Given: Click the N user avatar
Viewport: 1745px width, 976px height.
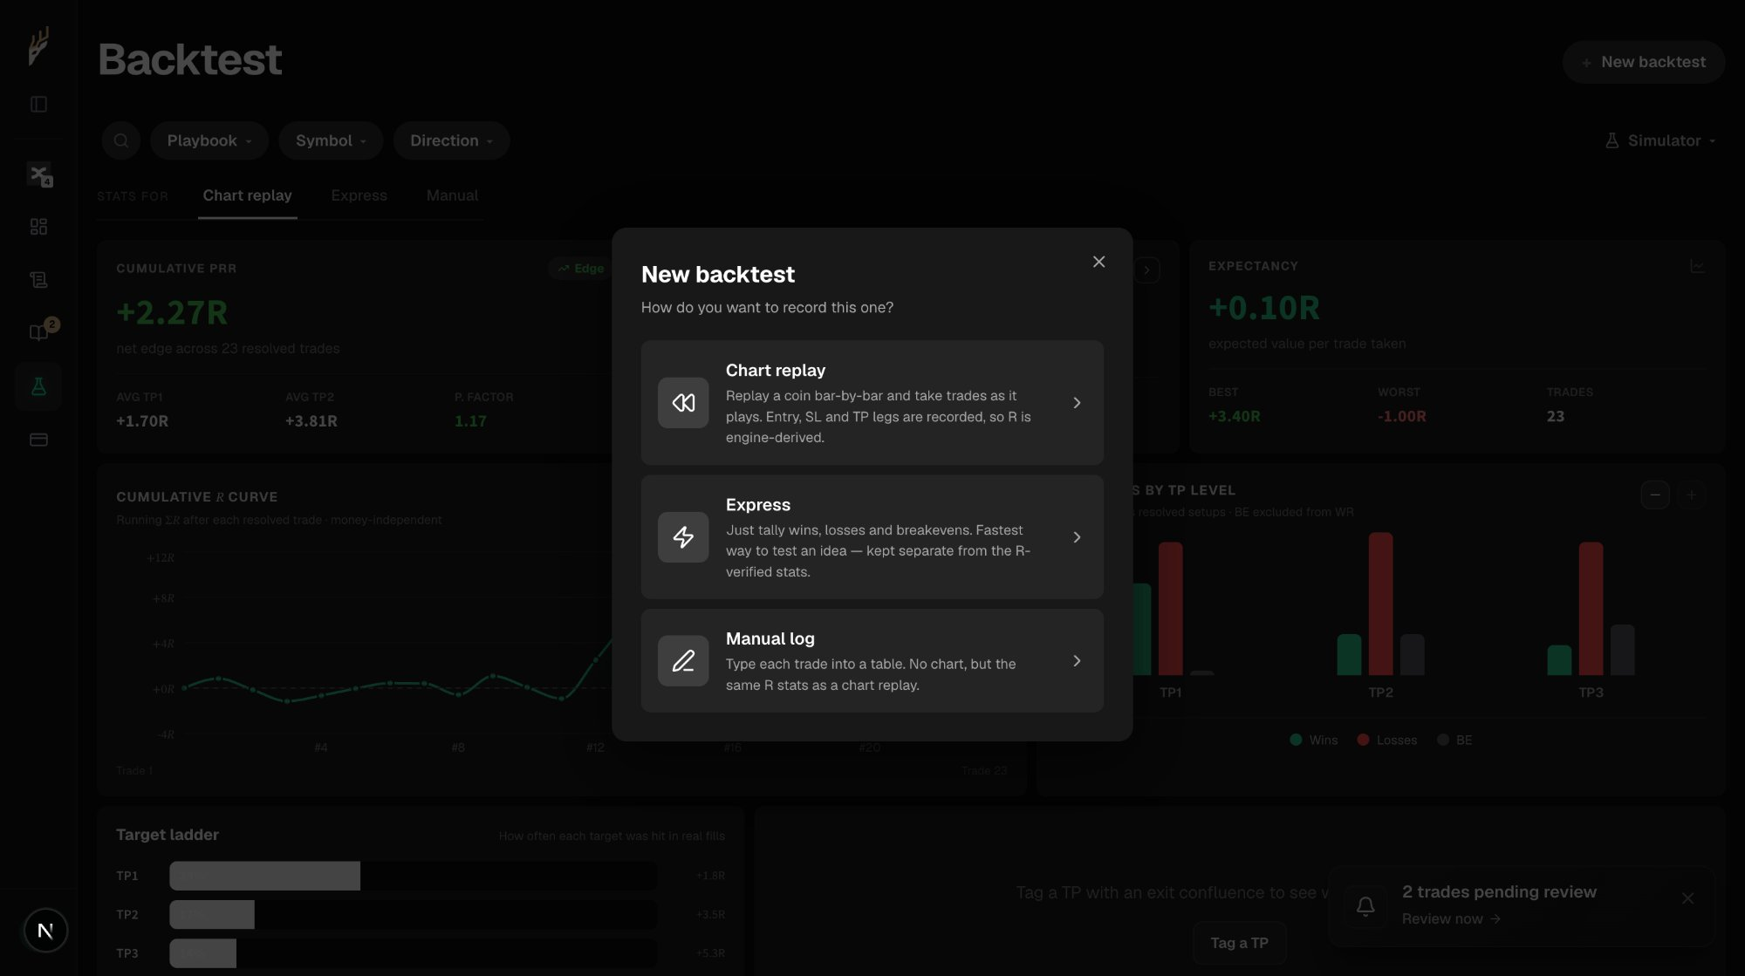Looking at the screenshot, I should tap(45, 931).
